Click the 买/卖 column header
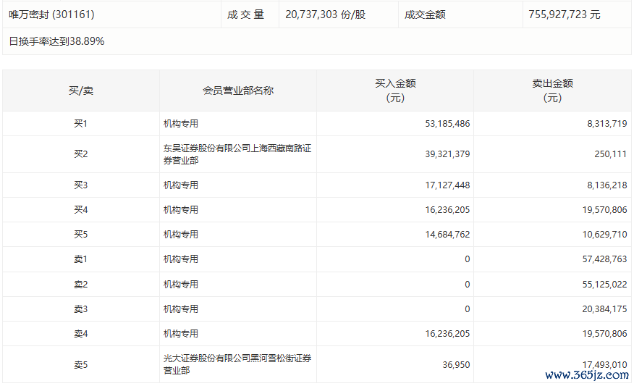Image resolution: width=634 pixels, height=386 pixels. click(x=80, y=91)
